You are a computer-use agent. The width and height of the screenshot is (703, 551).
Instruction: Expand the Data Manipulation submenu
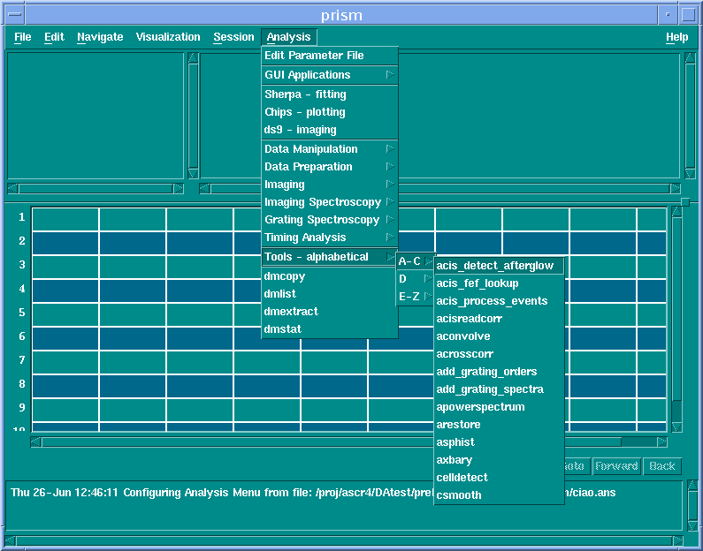[330, 149]
